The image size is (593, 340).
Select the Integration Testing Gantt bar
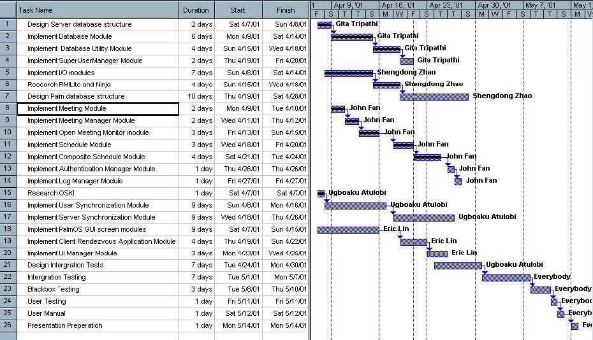(506, 278)
